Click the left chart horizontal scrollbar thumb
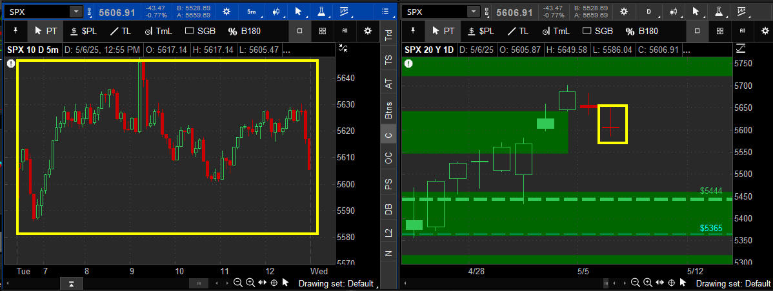 [197, 283]
